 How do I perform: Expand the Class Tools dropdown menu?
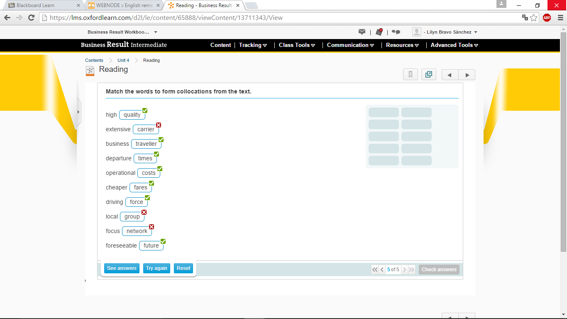tap(297, 45)
